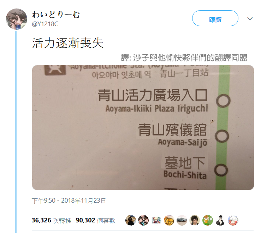261x233 pixels.
Task: Open the green fox cartoon liker avatar
Action: (208, 220)
